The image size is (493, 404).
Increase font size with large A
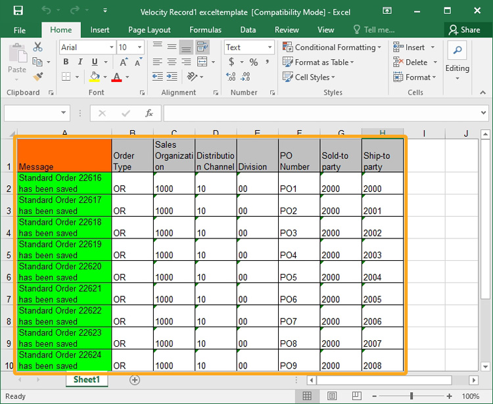(124, 62)
